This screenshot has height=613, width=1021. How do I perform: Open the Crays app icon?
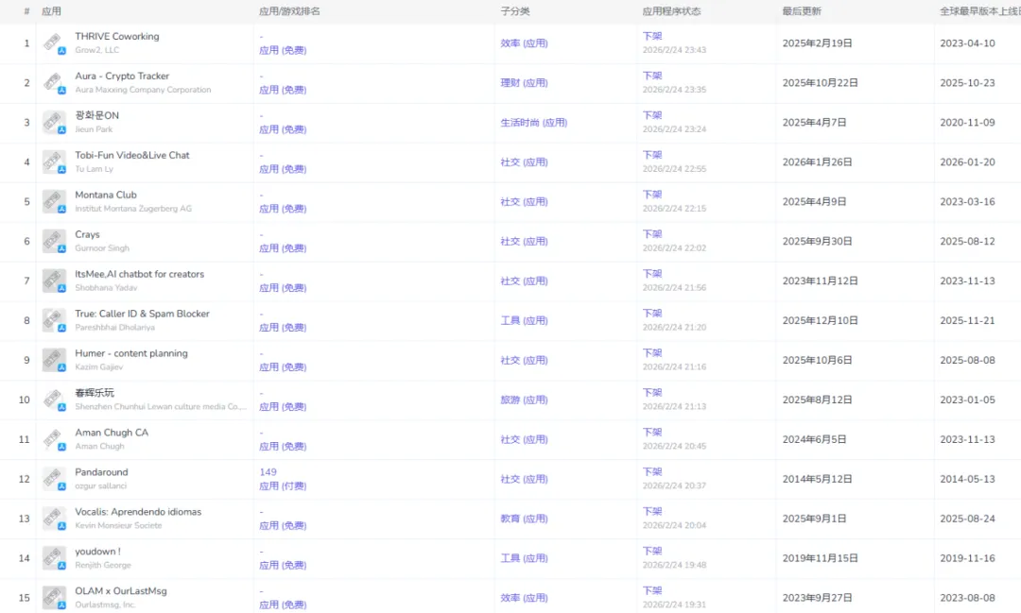point(54,242)
